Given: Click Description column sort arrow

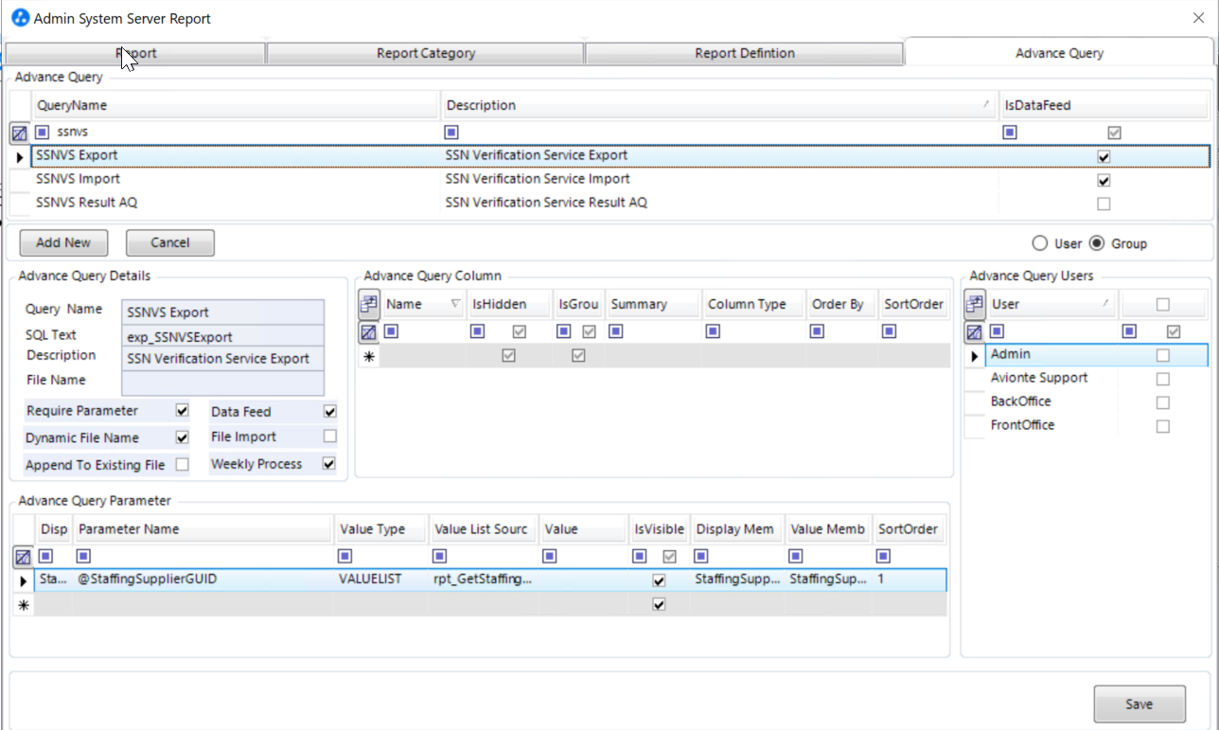Looking at the screenshot, I should (986, 105).
